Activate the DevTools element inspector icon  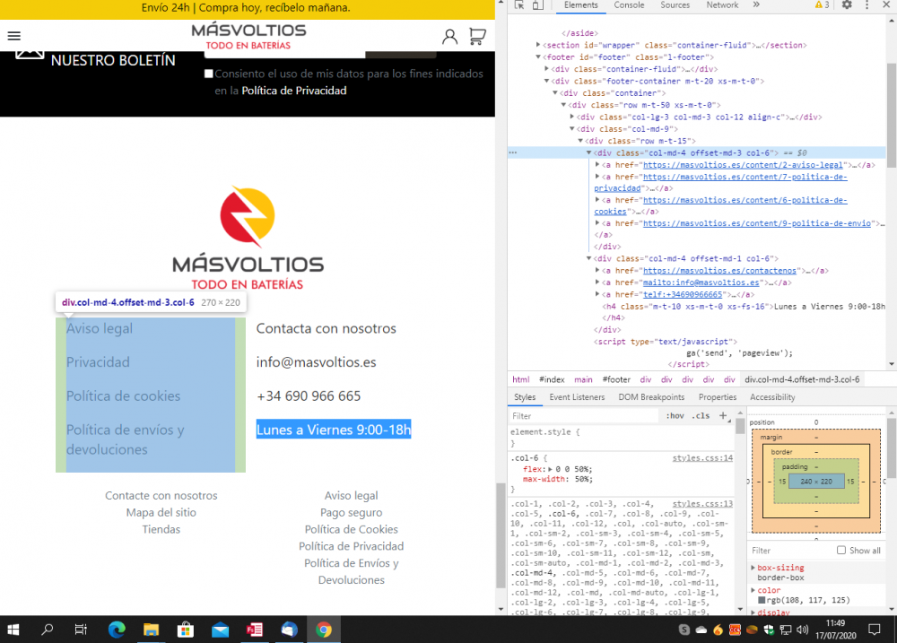point(519,5)
